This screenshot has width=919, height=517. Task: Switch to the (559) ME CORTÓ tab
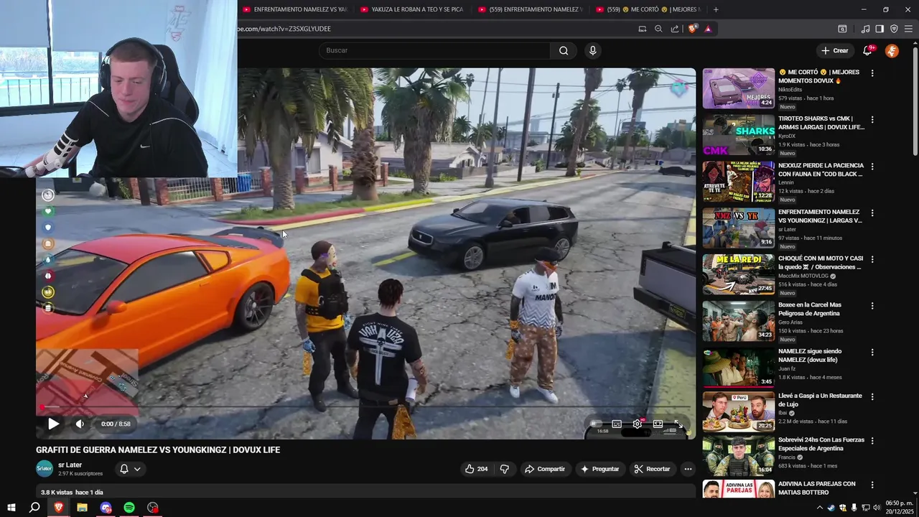point(648,9)
